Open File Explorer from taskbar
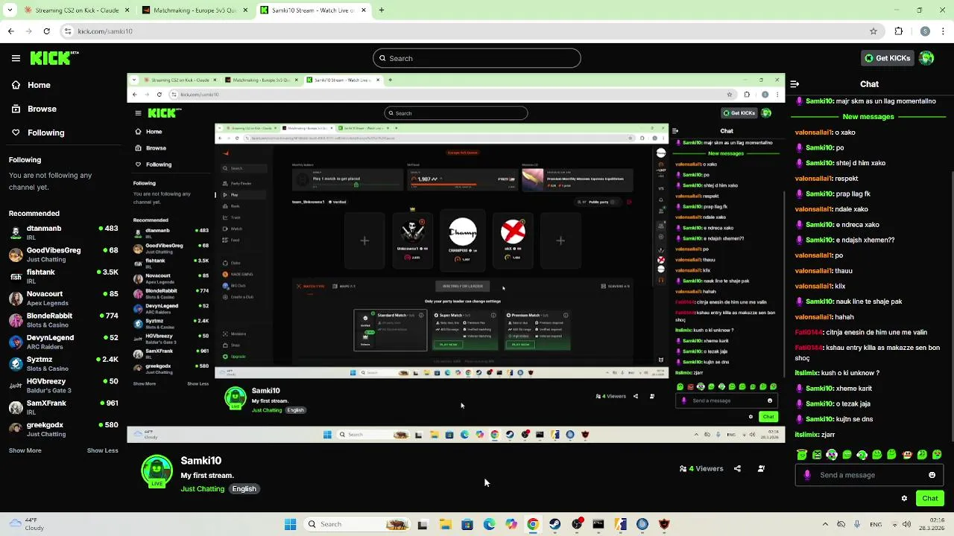Screen dimensions: 954x536 (x=445, y=524)
